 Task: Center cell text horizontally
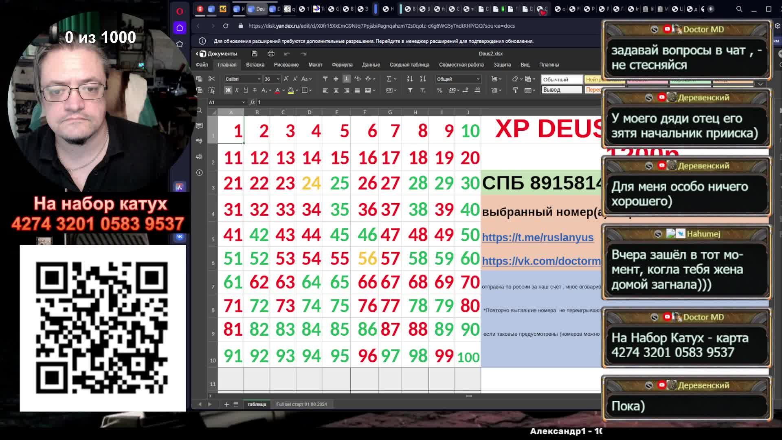click(336, 90)
